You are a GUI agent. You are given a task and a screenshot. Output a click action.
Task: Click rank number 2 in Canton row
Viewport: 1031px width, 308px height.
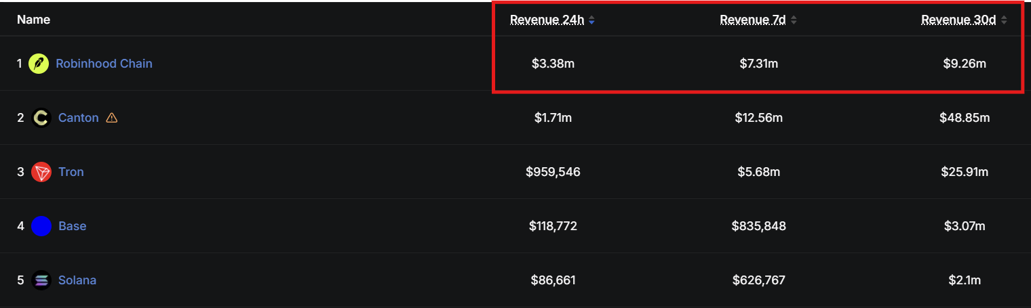click(x=20, y=118)
